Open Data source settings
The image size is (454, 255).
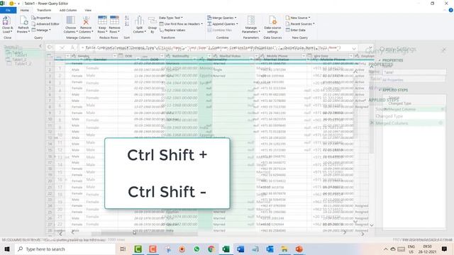coord(272,24)
